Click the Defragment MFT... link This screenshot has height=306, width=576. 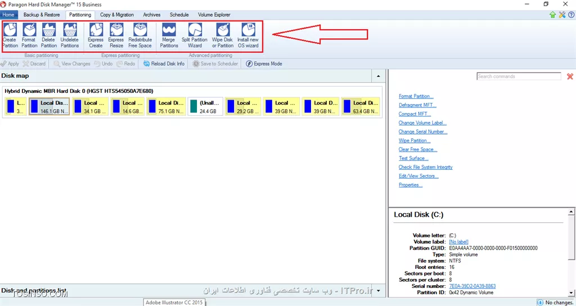(x=417, y=105)
